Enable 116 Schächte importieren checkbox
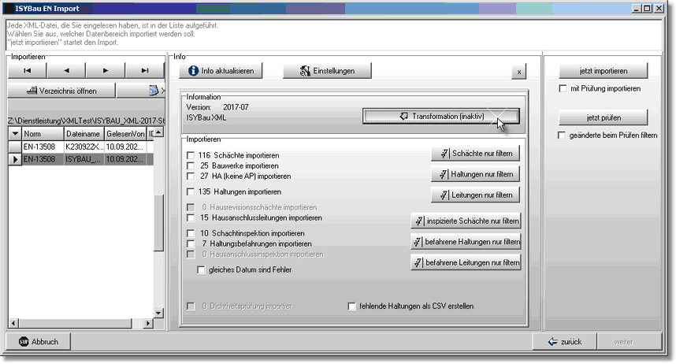The width and height of the screenshot is (676, 364). pyautogui.click(x=191, y=155)
